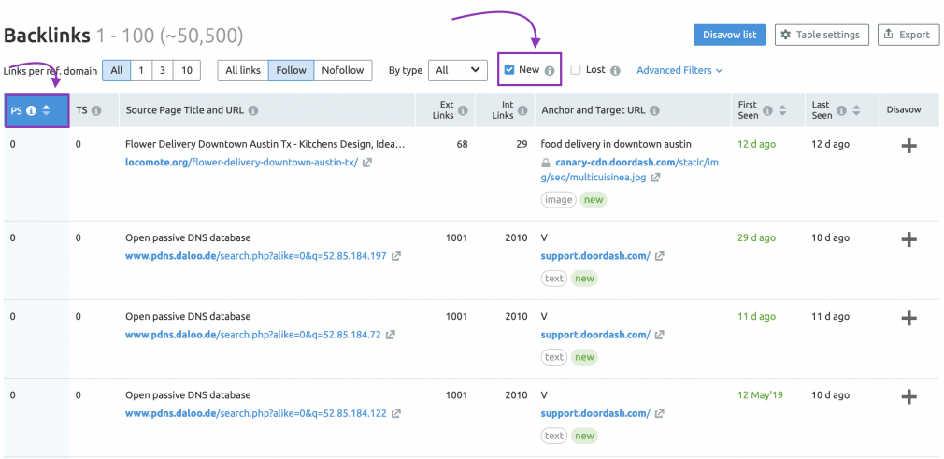Screen dimensions: 944x459
Task: Open pdns.daloo.de link with q=52.85.184.197
Action: click(x=256, y=256)
